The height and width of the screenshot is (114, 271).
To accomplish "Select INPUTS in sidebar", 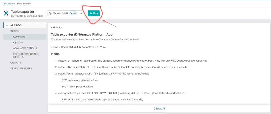I will 15,31.
